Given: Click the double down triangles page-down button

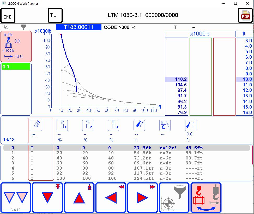Looking at the screenshot, I should [16, 198].
